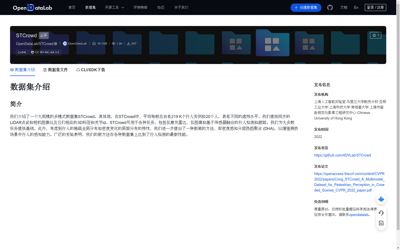Image resolution: width=400 pixels, height=250 pixels.
Task: Click the 发布机构 section label
Action: (321, 94)
